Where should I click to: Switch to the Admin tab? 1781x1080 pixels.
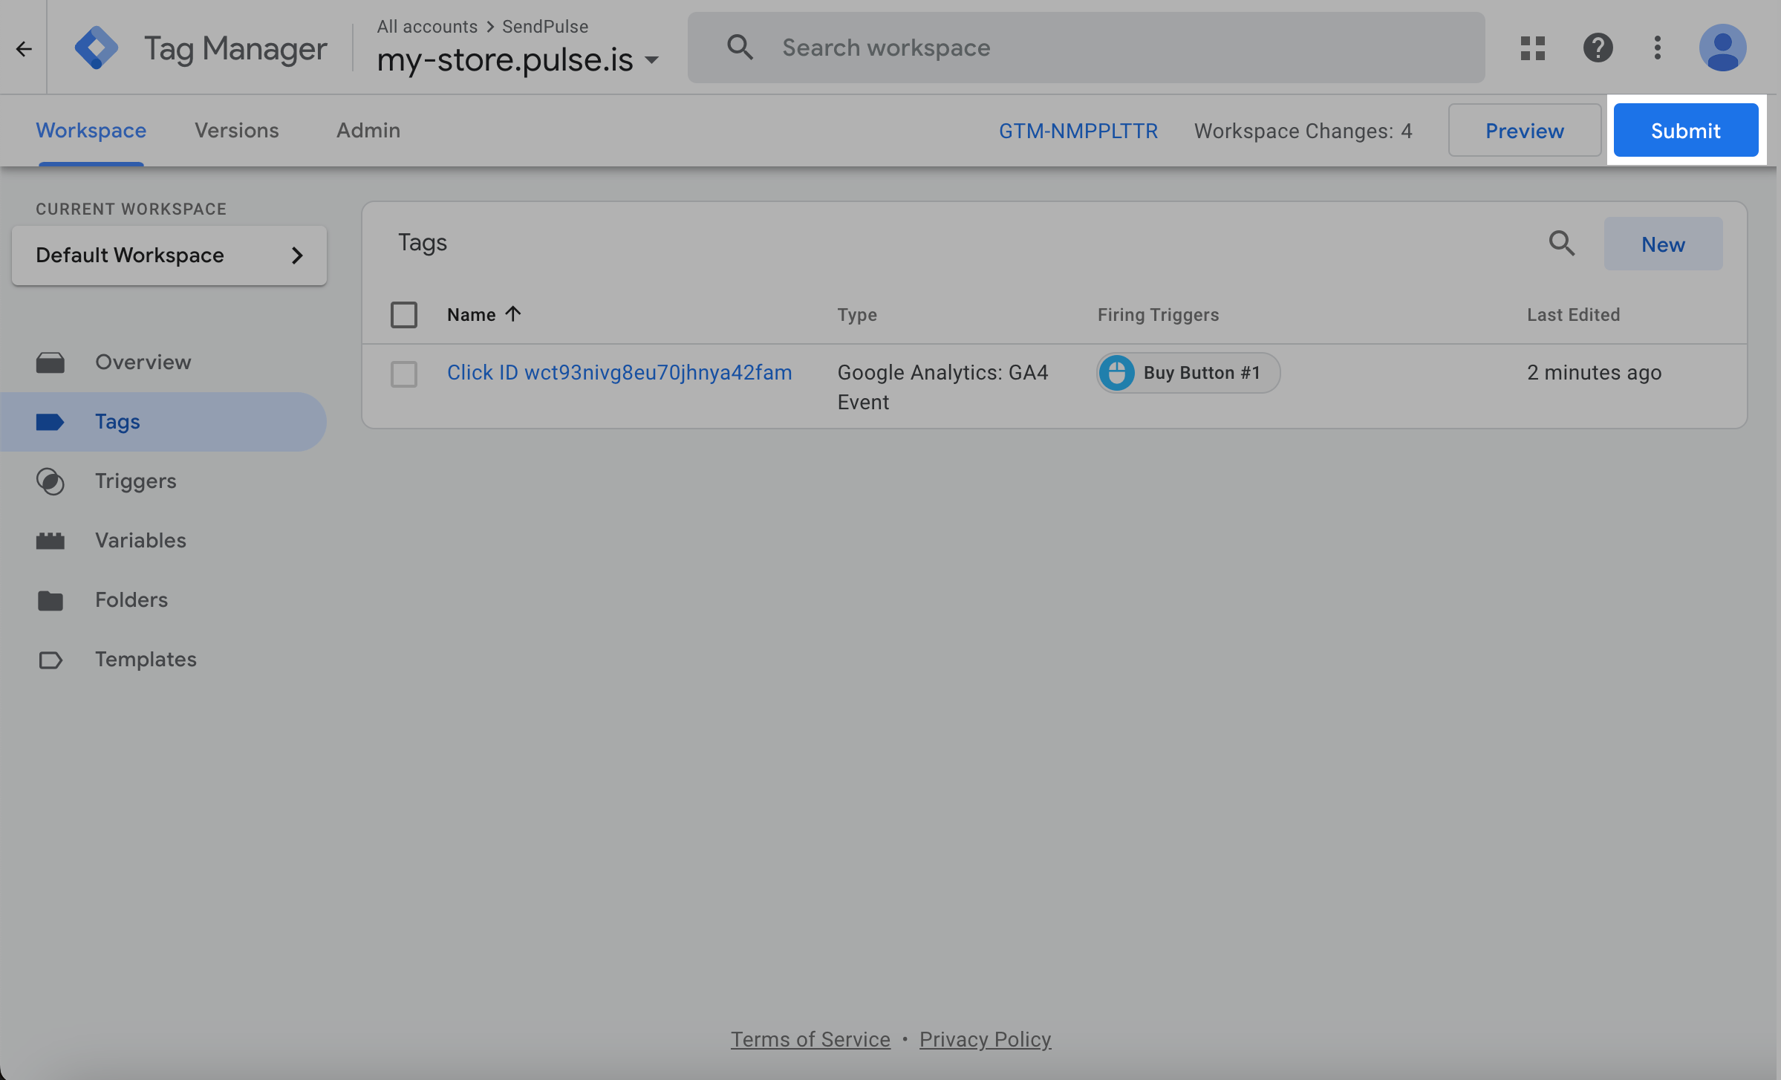tap(368, 131)
